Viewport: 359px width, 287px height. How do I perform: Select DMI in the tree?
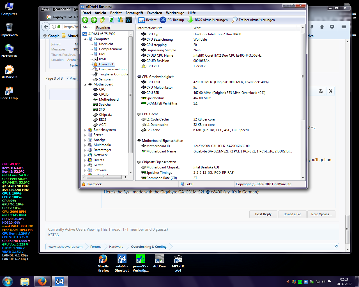(102, 54)
